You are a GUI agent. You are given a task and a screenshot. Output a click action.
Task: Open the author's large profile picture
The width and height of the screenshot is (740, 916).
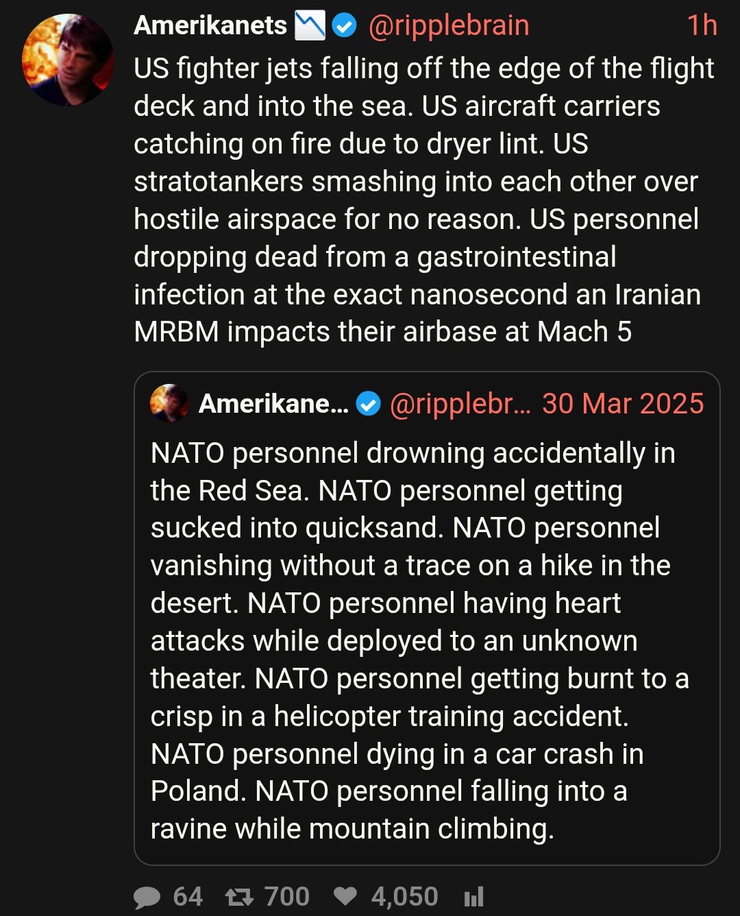(67, 60)
